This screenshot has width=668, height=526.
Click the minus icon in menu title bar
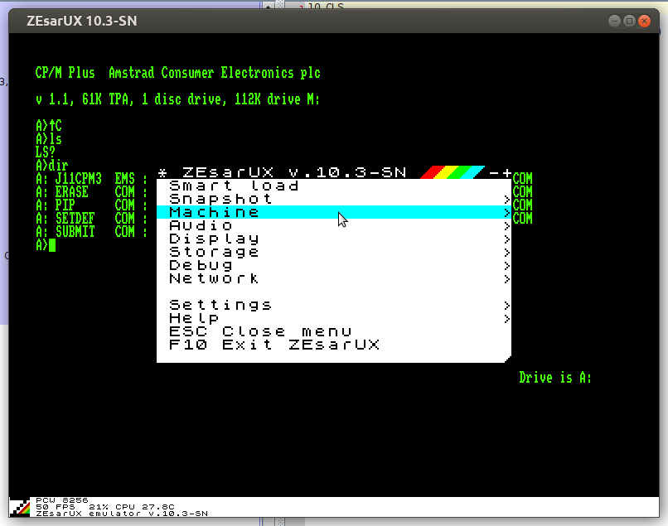click(x=494, y=173)
